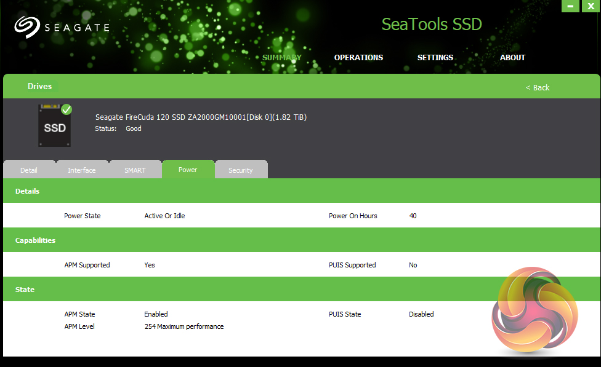Viewport: 601px width, 367px height.
Task: Click the APM State label
Action: 79,314
